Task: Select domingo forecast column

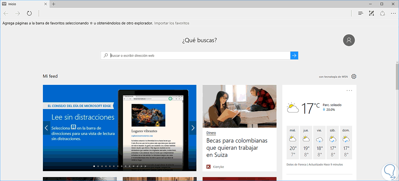Action: [x=346, y=142]
